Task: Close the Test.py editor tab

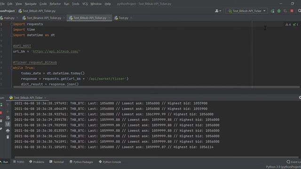Action: pos(131,18)
